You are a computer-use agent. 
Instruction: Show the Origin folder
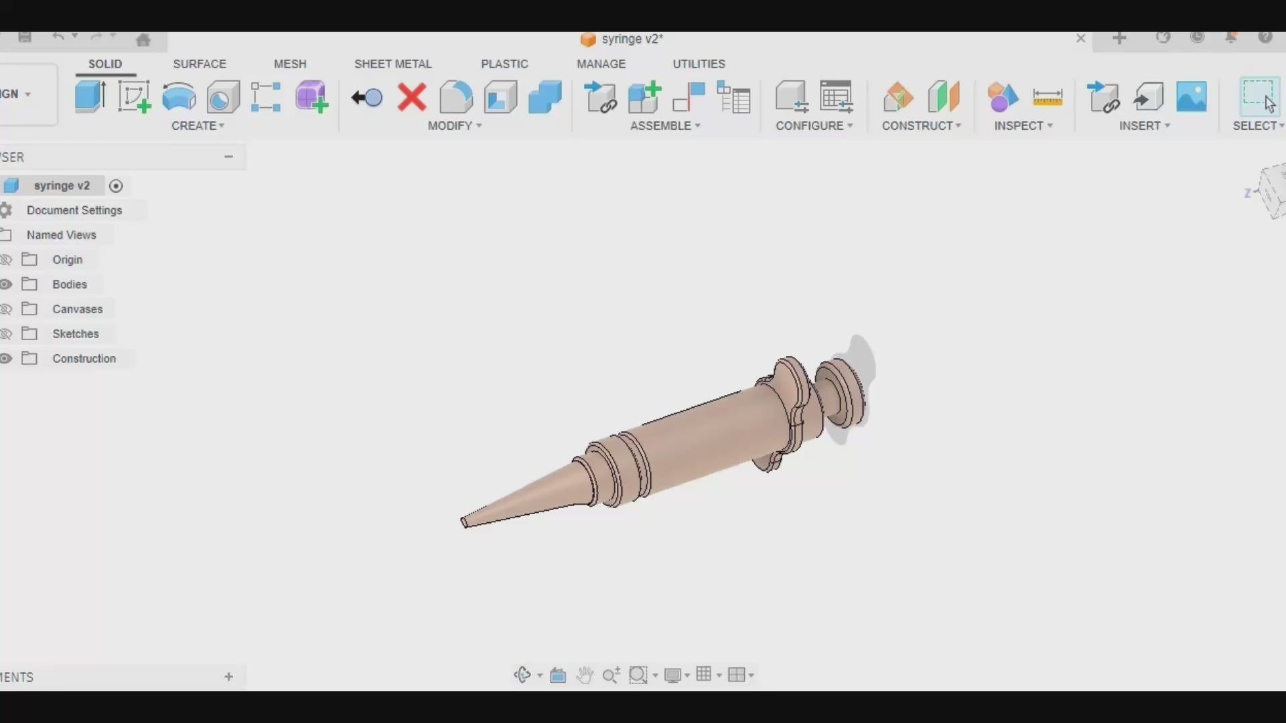click(x=6, y=259)
